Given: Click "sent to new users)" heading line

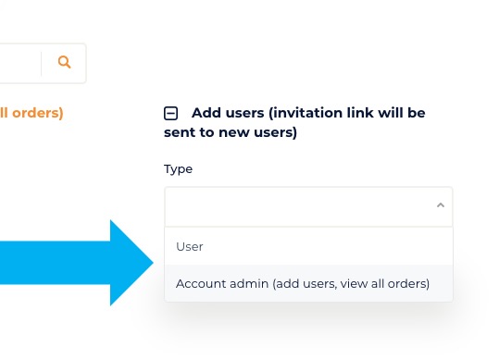Looking at the screenshot, I should (x=231, y=132).
